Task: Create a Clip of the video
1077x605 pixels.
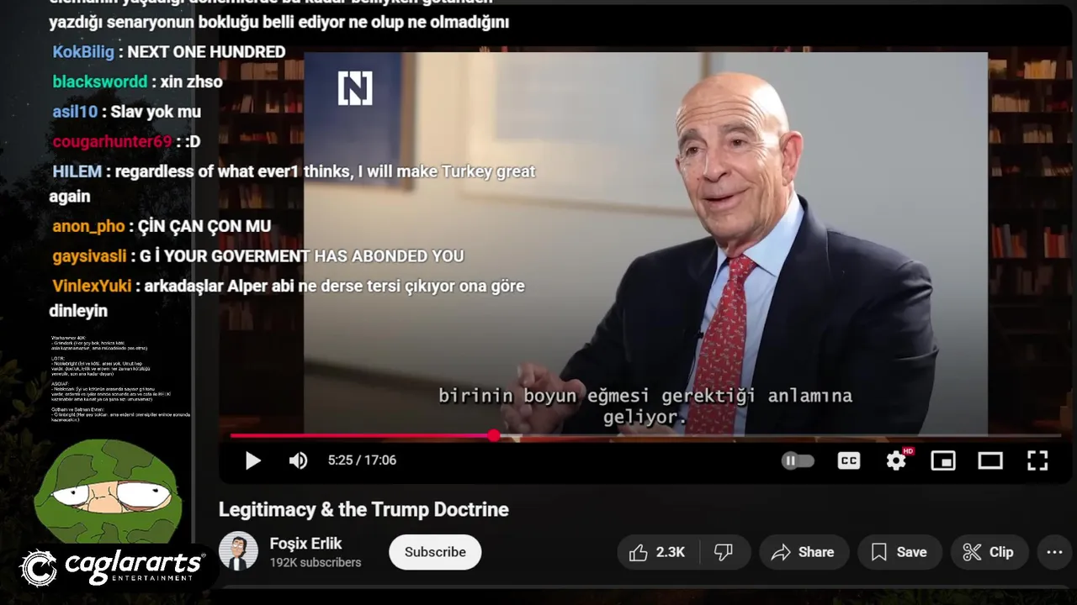Action: (989, 552)
